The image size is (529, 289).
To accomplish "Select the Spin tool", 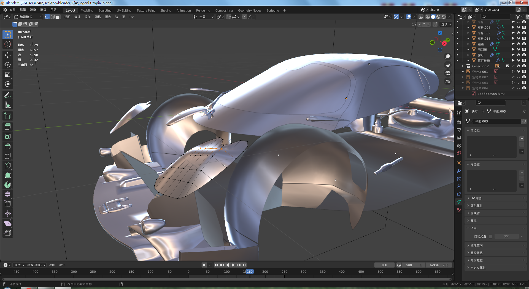I will [8, 185].
